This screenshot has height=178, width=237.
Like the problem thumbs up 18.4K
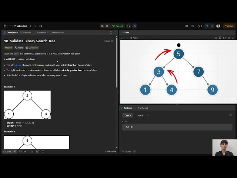click(x=7, y=152)
